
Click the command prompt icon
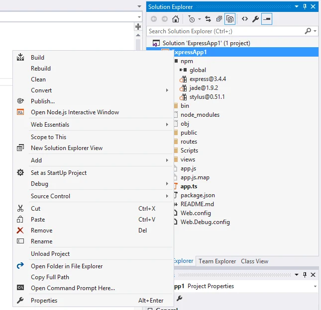20,288
